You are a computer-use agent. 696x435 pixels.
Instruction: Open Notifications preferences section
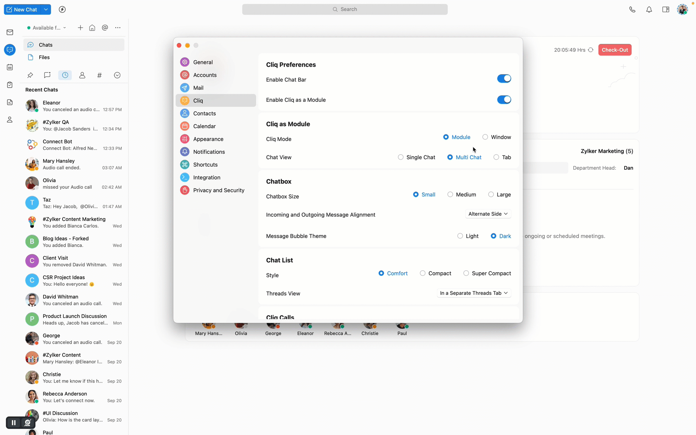pyautogui.click(x=216, y=152)
